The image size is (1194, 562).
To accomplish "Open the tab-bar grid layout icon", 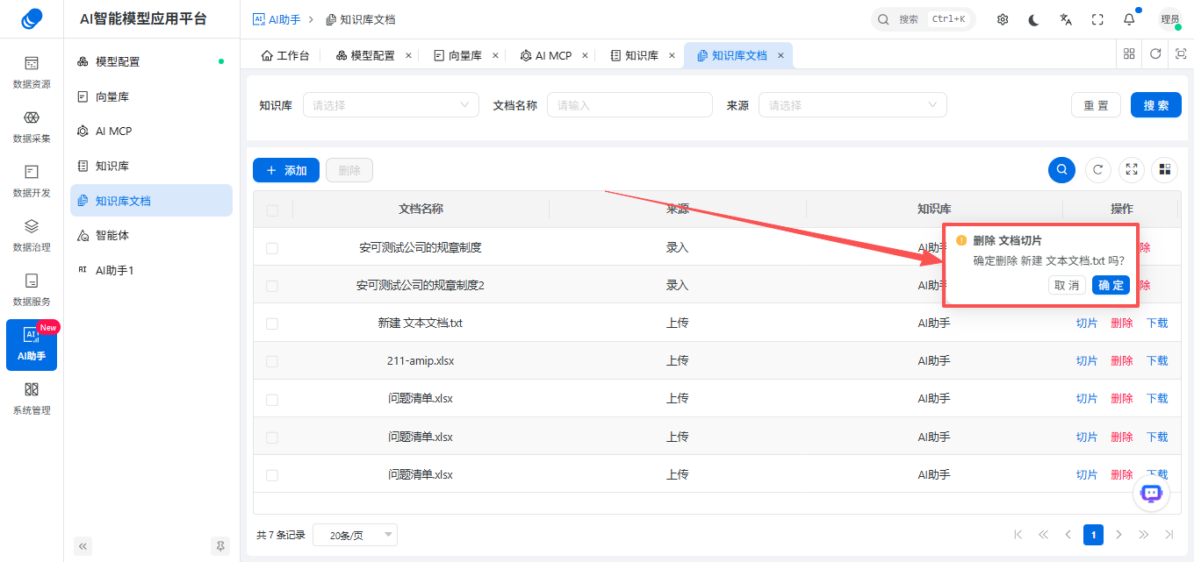I will point(1130,53).
